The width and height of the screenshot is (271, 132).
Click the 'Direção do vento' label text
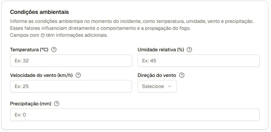point(157,75)
